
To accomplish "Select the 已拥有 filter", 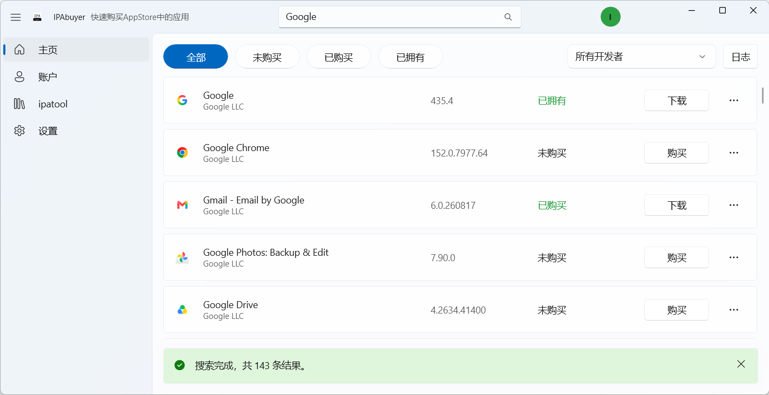I will coord(411,57).
